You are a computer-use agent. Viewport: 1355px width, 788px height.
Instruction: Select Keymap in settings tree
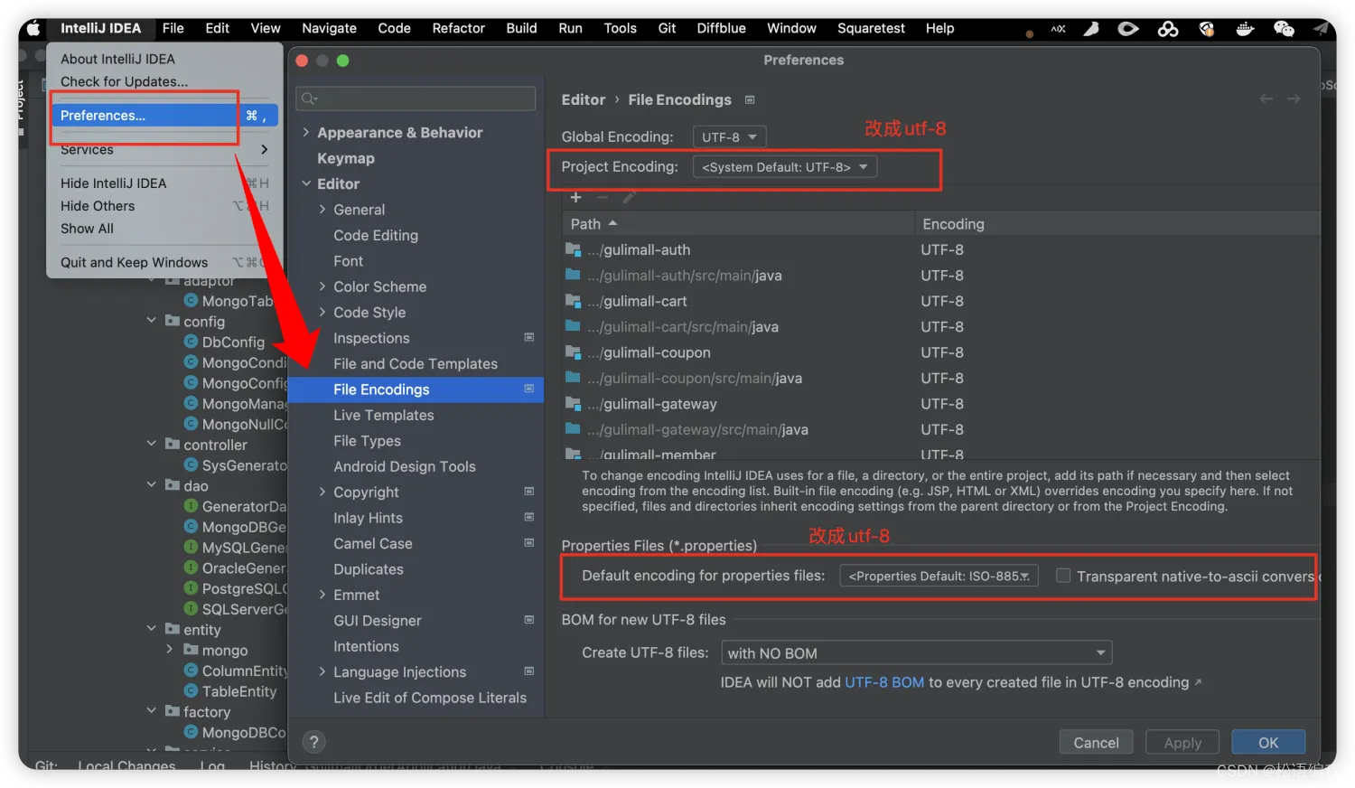tap(346, 158)
